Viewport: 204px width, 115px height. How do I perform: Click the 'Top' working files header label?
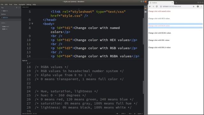click(x=2, y=8)
